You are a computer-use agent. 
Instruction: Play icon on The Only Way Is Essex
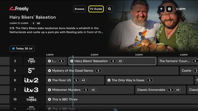coord(109,80)
